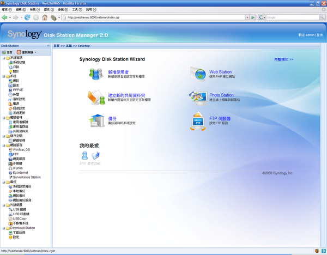Click the Firefox reload button
The image size is (327, 255).
[x=27, y=17]
